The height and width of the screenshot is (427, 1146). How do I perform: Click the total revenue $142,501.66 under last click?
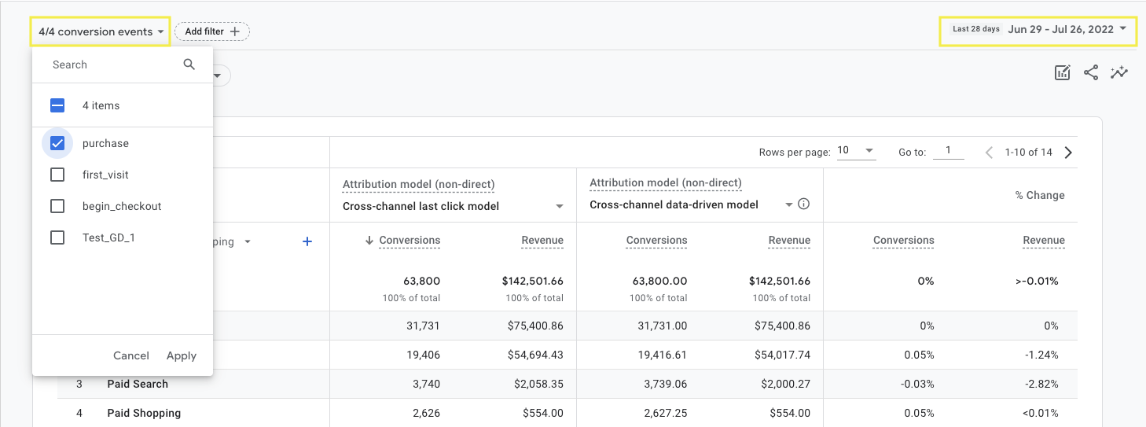pyautogui.click(x=532, y=281)
